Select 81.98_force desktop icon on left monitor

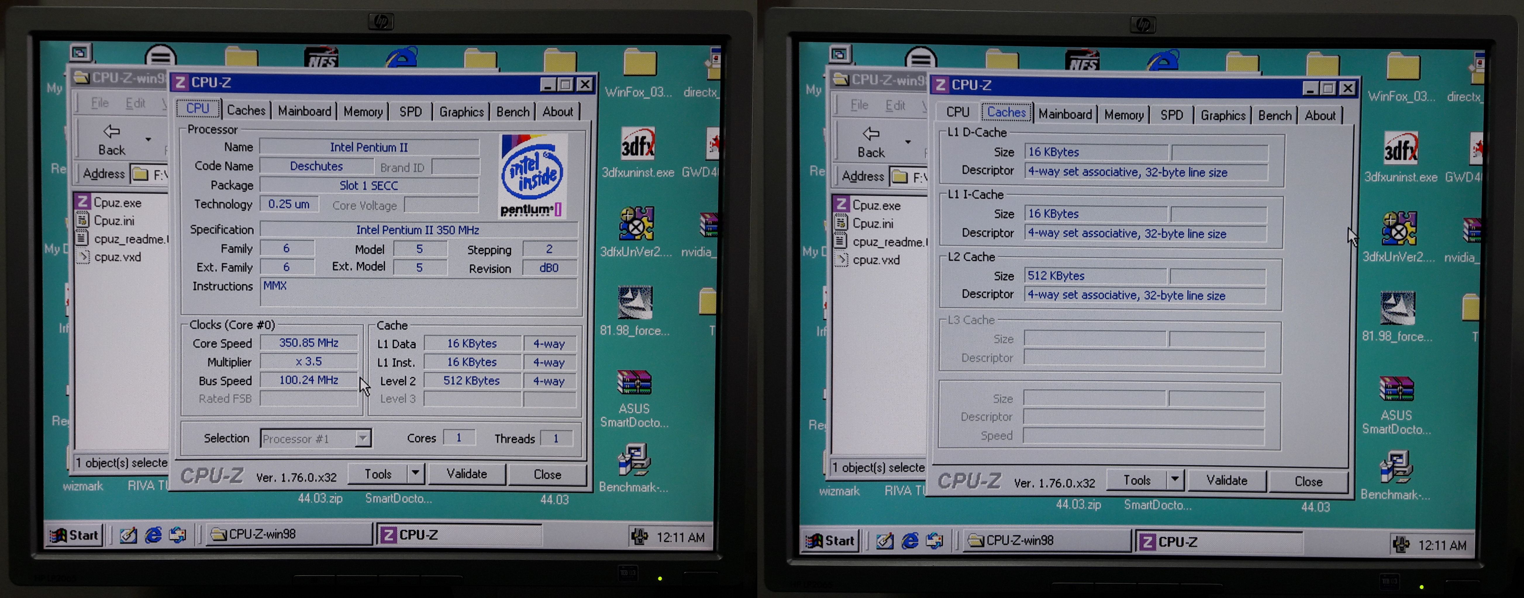click(635, 303)
